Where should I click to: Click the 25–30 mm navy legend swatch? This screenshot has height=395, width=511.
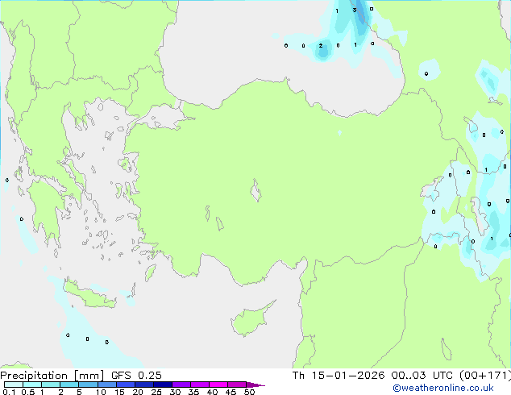(x=162, y=385)
